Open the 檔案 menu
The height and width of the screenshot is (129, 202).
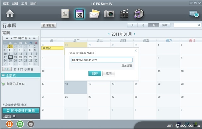click(x=6, y=4)
